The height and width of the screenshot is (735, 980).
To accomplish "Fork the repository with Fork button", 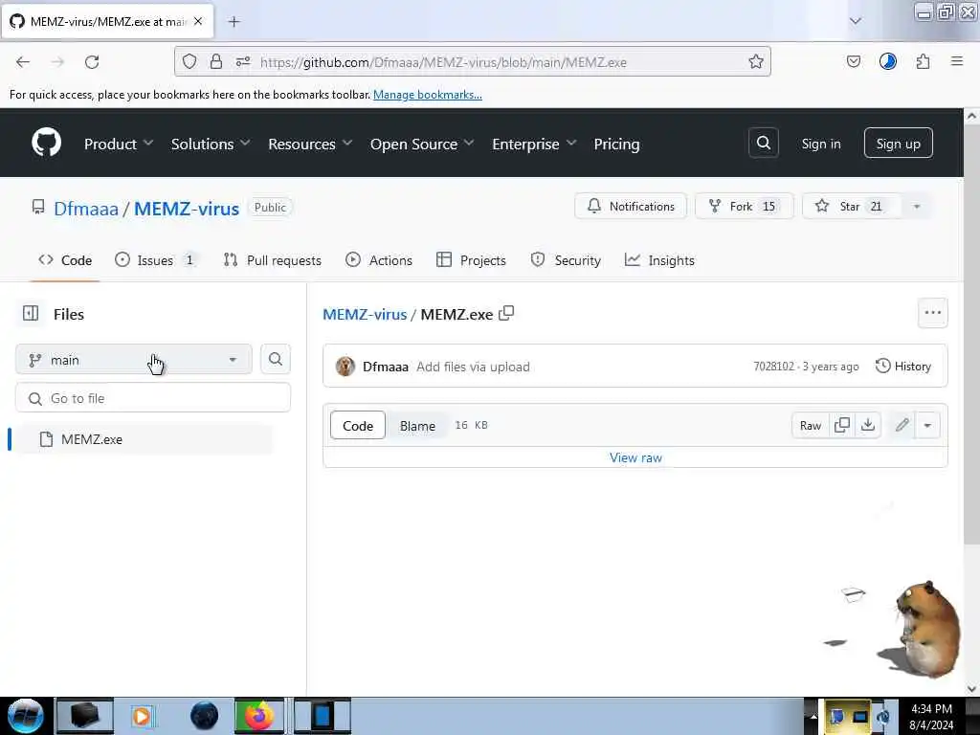I will pyautogui.click(x=744, y=207).
